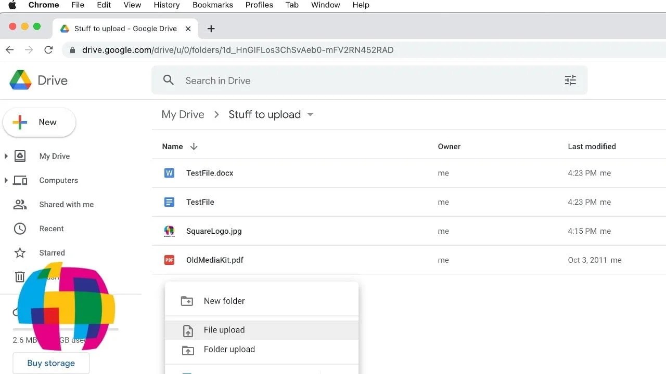Image resolution: width=666 pixels, height=374 pixels.
Task: Click My Drive in the breadcrumb
Action: pos(183,114)
